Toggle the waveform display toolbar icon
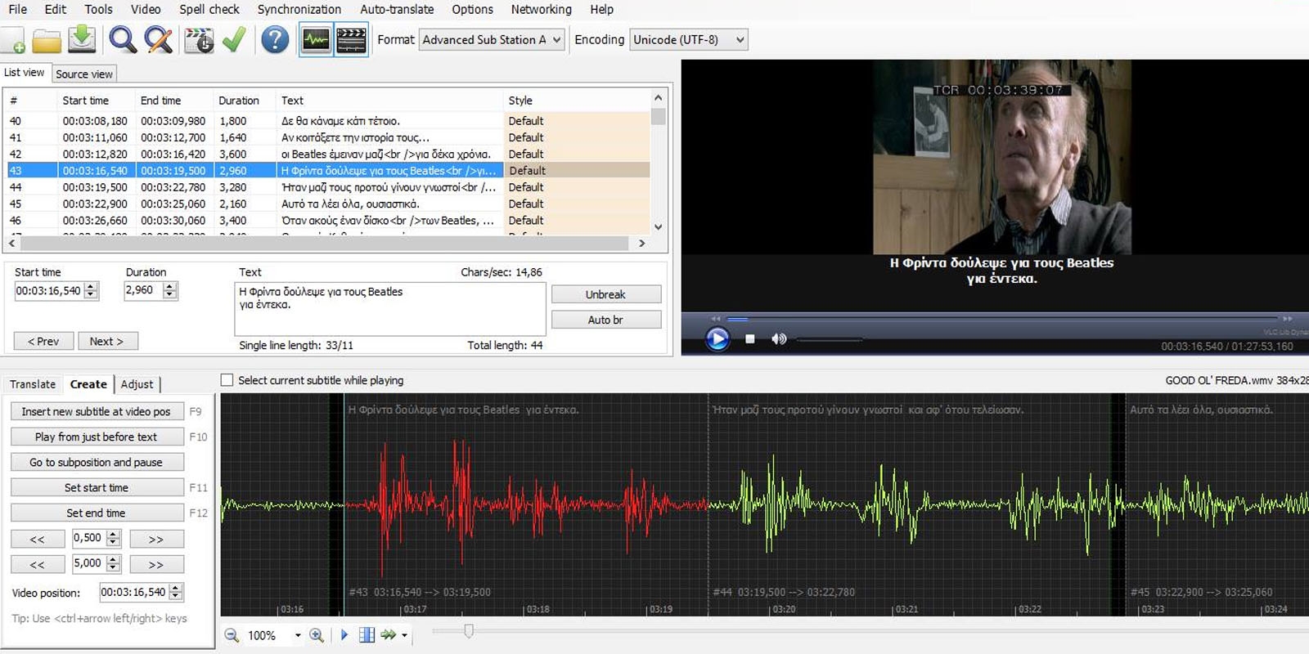Image resolution: width=1309 pixels, height=654 pixels. tap(316, 39)
